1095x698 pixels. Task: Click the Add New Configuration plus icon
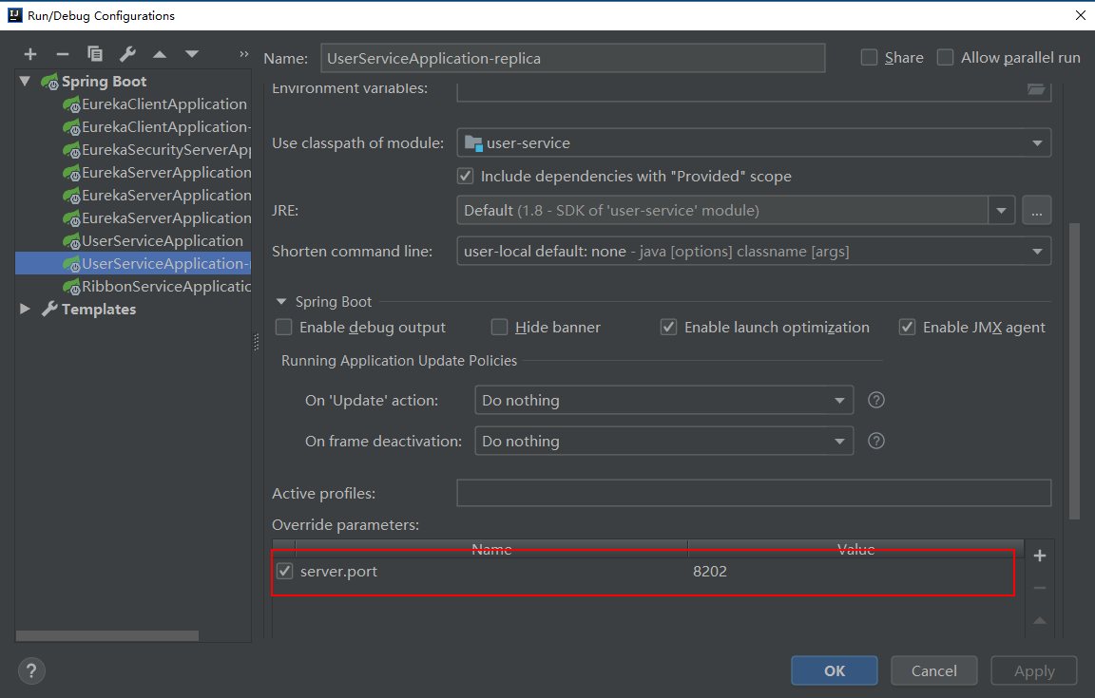pyautogui.click(x=30, y=54)
